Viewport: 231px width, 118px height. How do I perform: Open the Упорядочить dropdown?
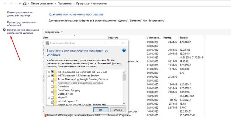53,32
